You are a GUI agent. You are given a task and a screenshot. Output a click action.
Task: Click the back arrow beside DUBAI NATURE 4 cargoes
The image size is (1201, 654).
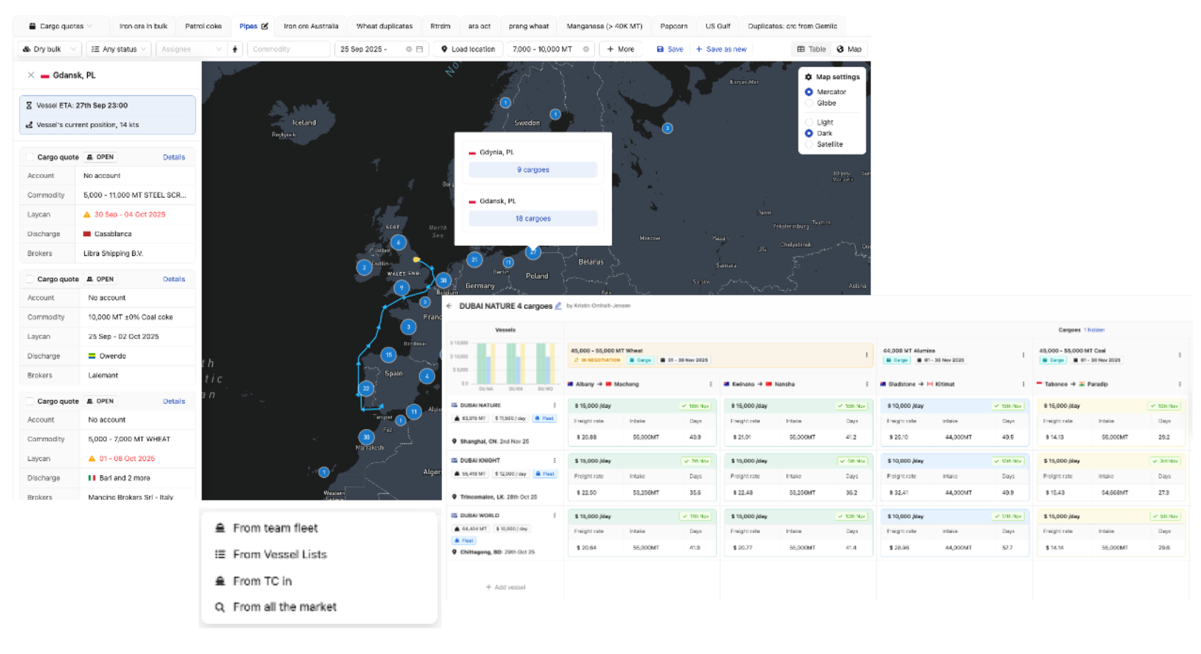pos(448,306)
